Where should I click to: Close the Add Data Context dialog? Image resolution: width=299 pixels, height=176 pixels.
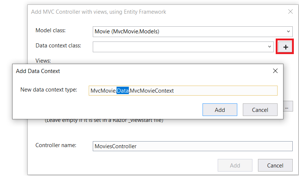[x=275, y=71]
